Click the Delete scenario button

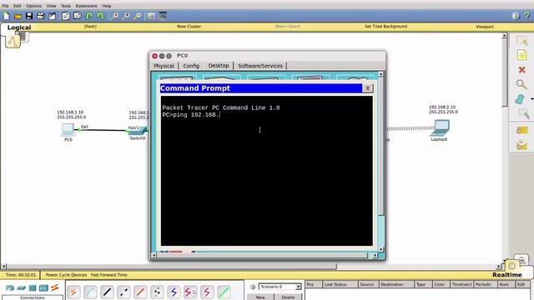tap(288, 297)
